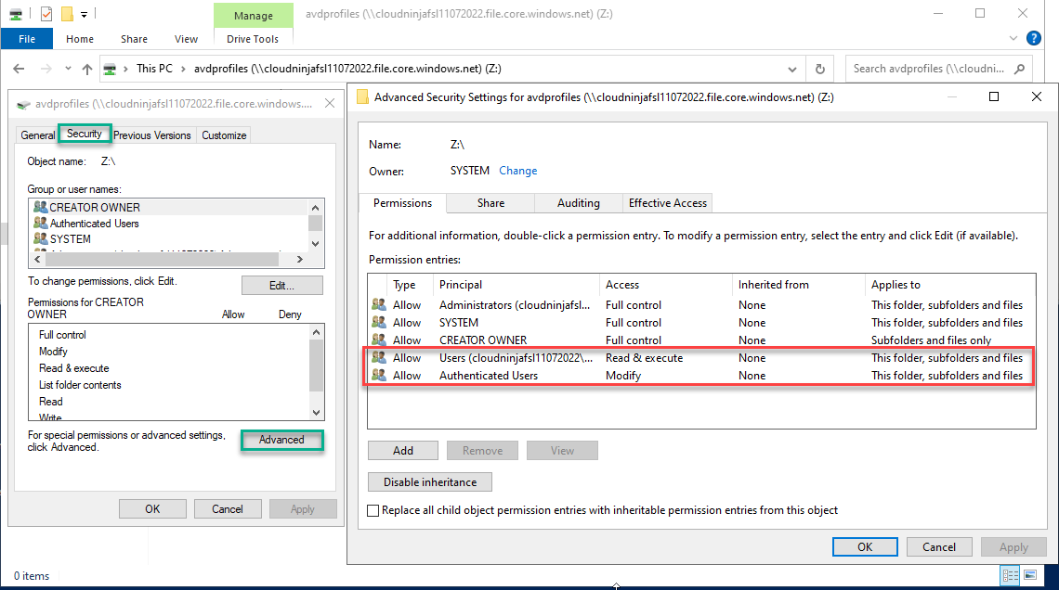The height and width of the screenshot is (590, 1059).
Task: Click Cancel in the Properties dialog
Action: coord(228,509)
